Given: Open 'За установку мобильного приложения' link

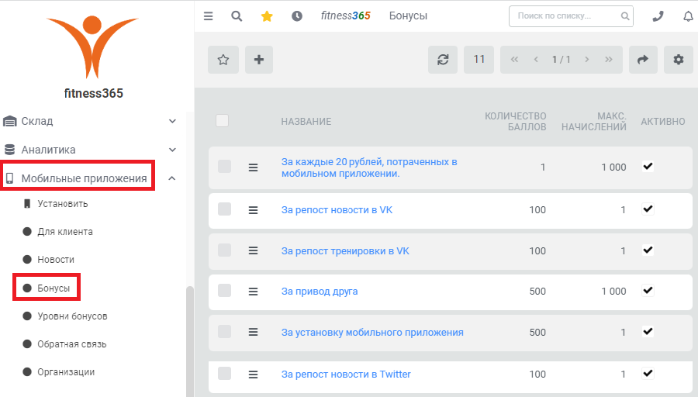Looking at the screenshot, I should tap(372, 333).
